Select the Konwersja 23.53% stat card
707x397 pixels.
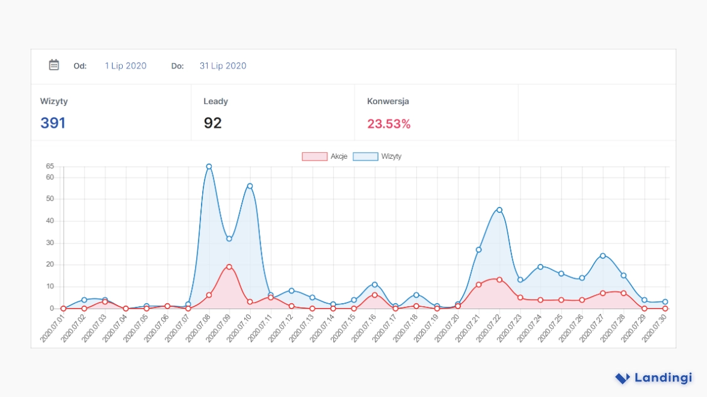(x=436, y=112)
